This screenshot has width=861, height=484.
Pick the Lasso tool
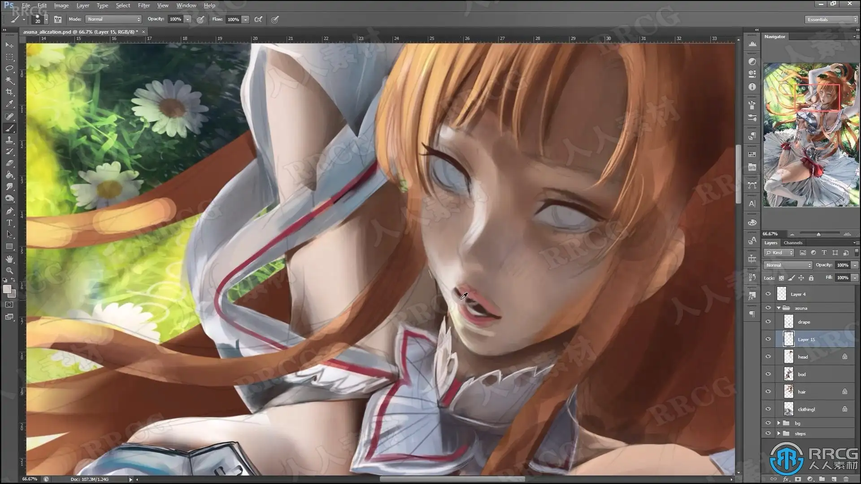click(9, 69)
